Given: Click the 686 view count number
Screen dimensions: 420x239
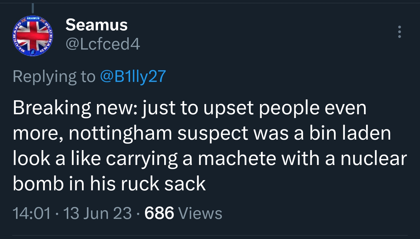Looking at the screenshot, I should click(159, 213).
